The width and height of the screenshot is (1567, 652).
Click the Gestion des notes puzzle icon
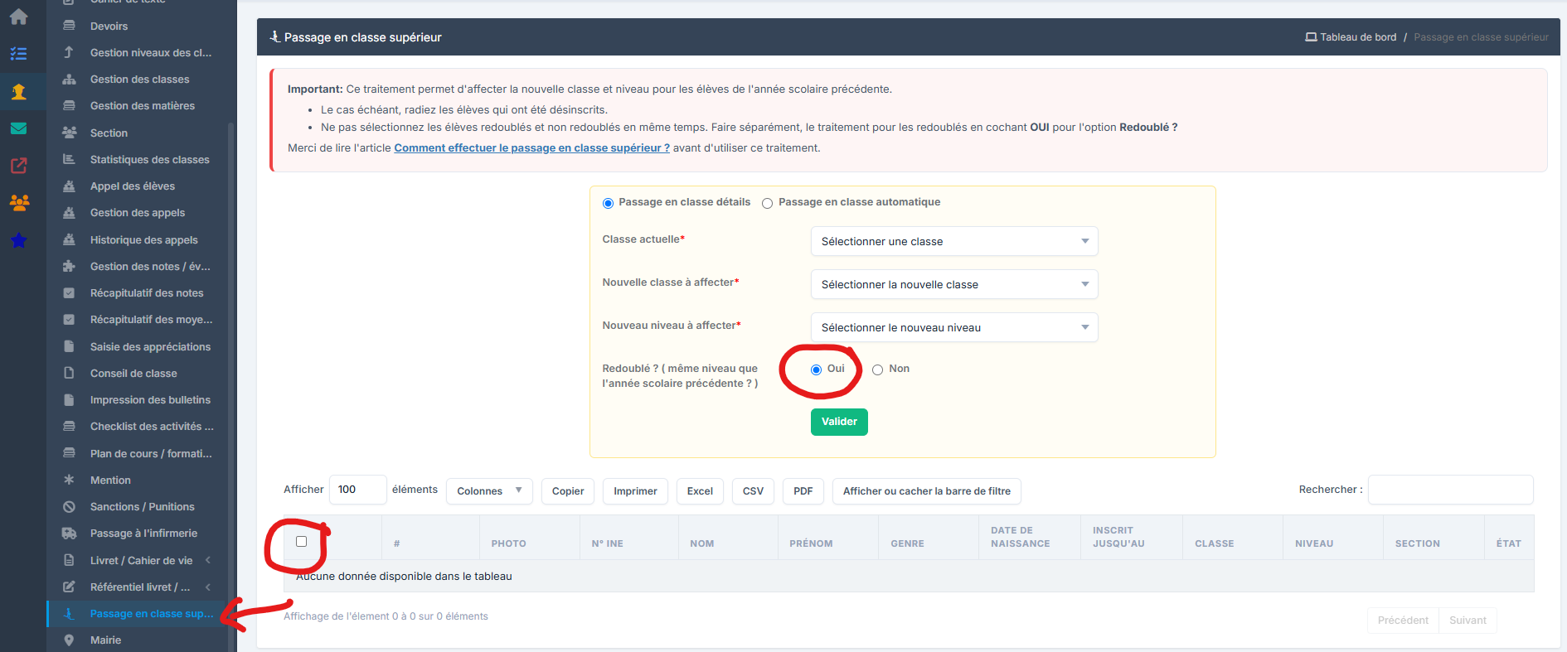tap(70, 266)
